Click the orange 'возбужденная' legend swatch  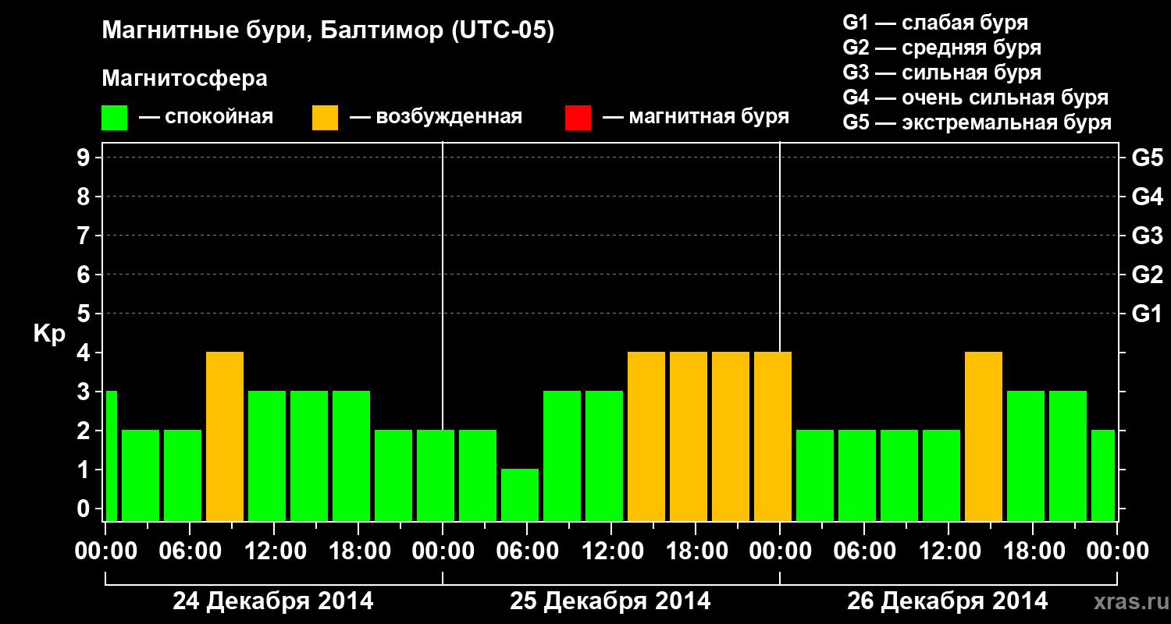326,118
